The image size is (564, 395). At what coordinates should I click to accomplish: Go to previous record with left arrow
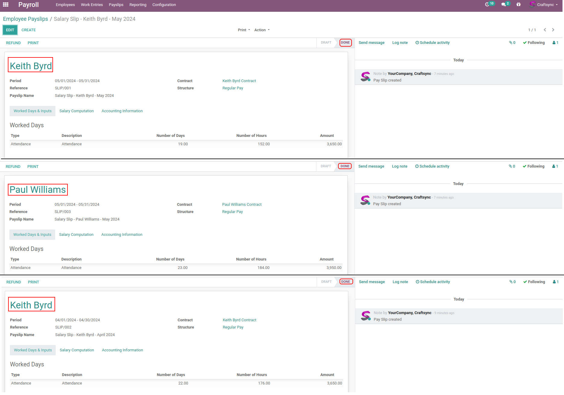pyautogui.click(x=545, y=30)
